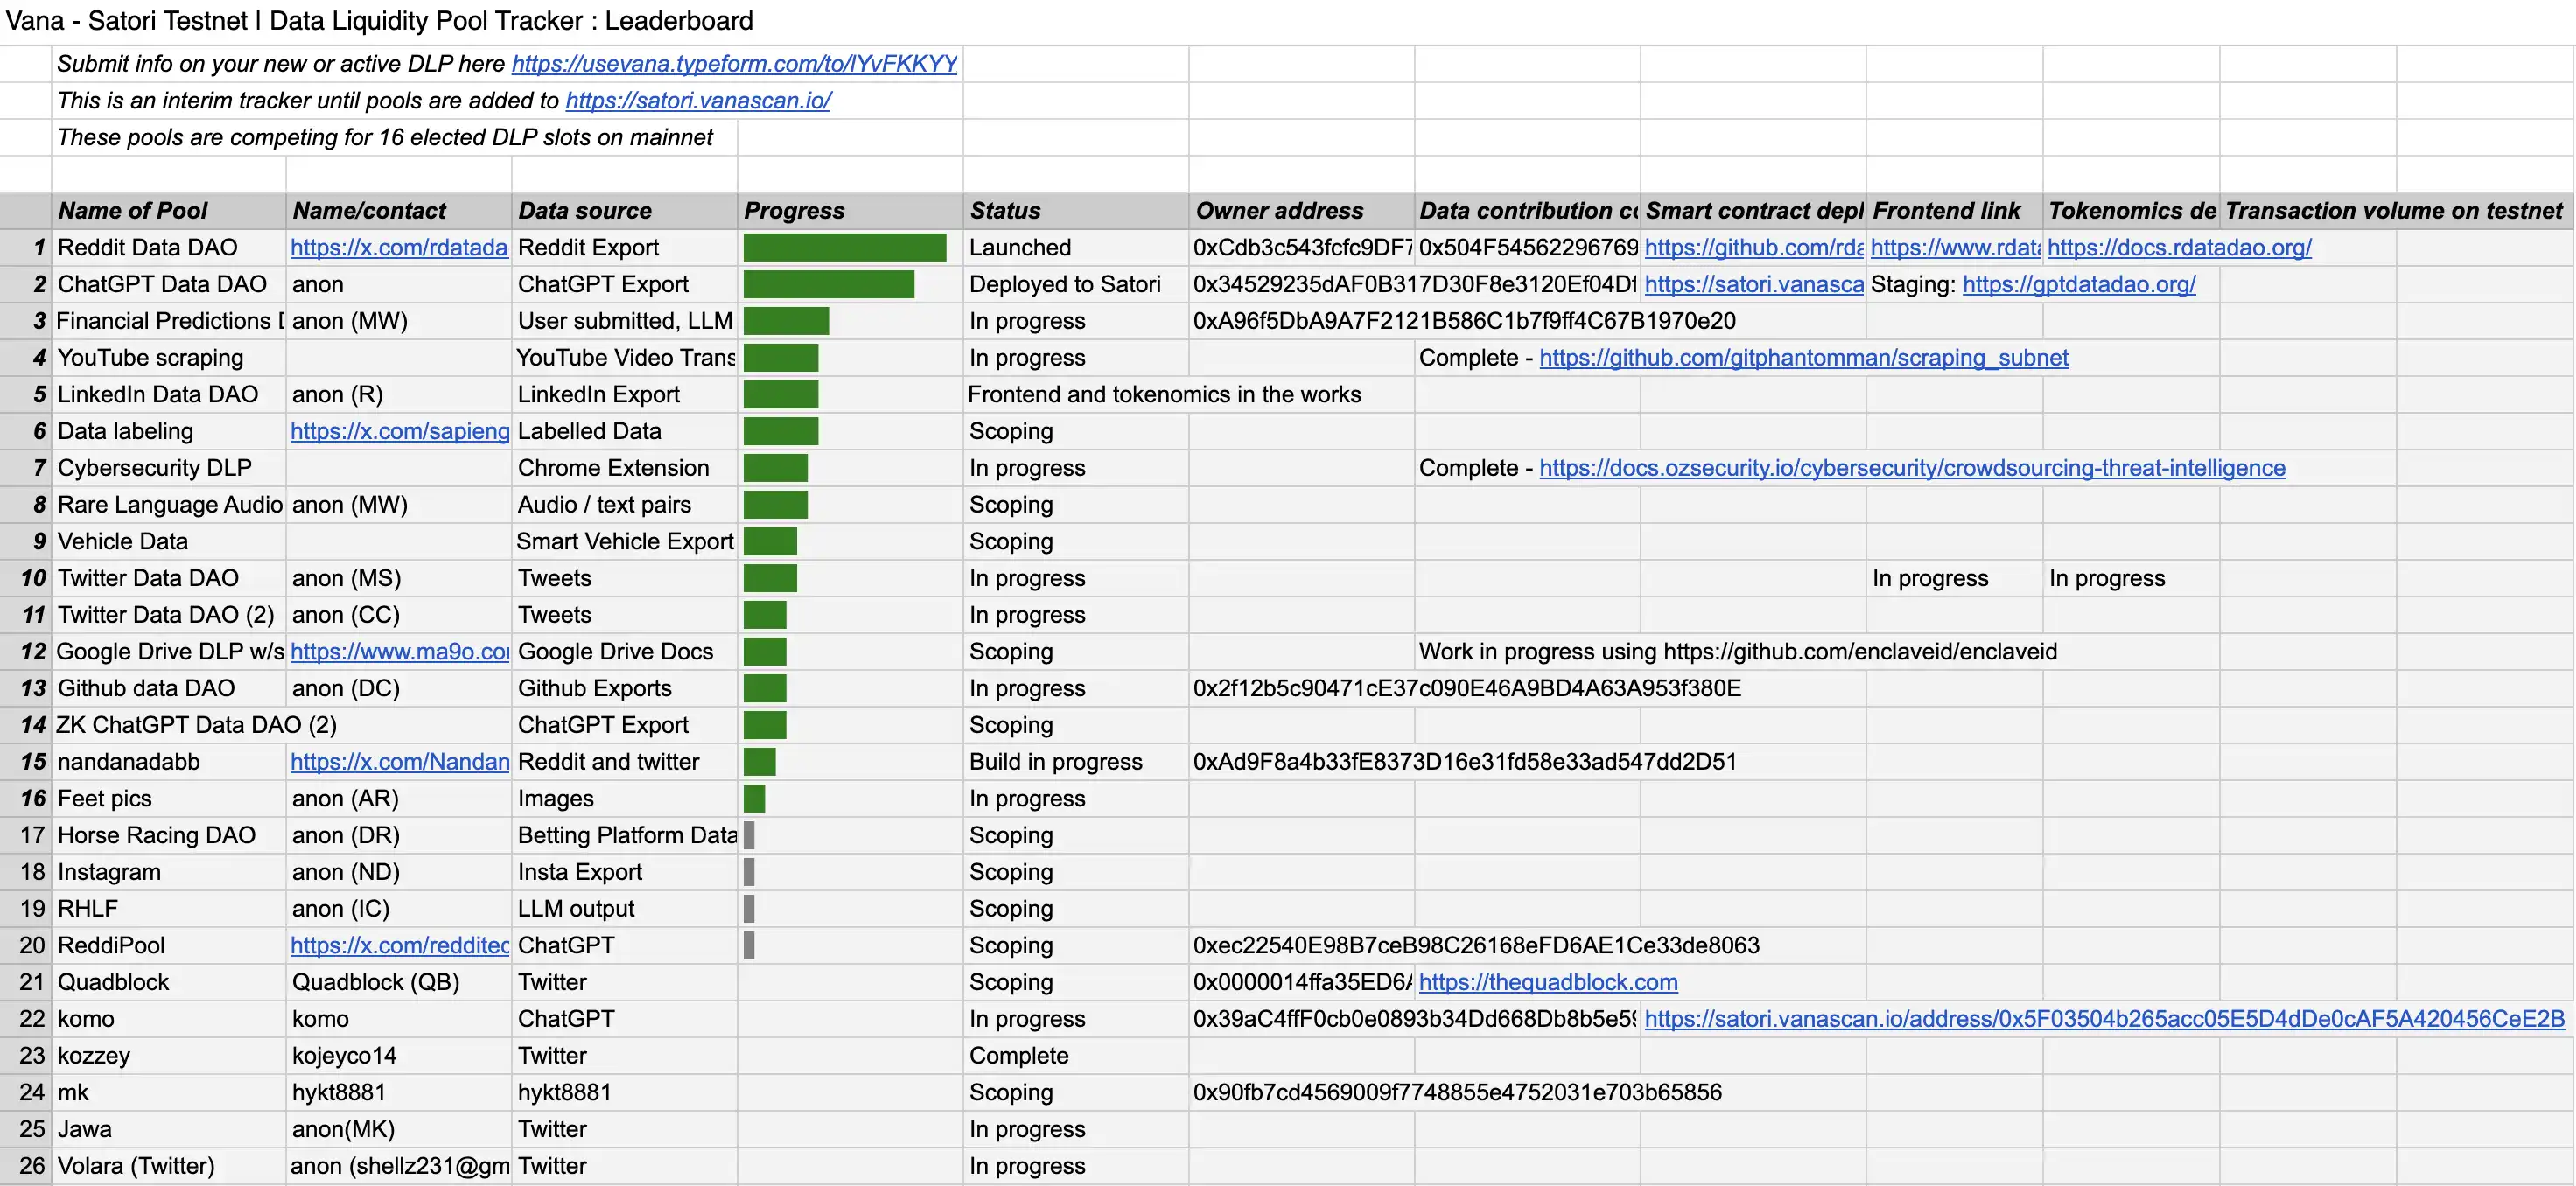The height and width of the screenshot is (1186, 2576).
Task: Click the ChatGPT Data DAO progress bar
Action: click(828, 285)
